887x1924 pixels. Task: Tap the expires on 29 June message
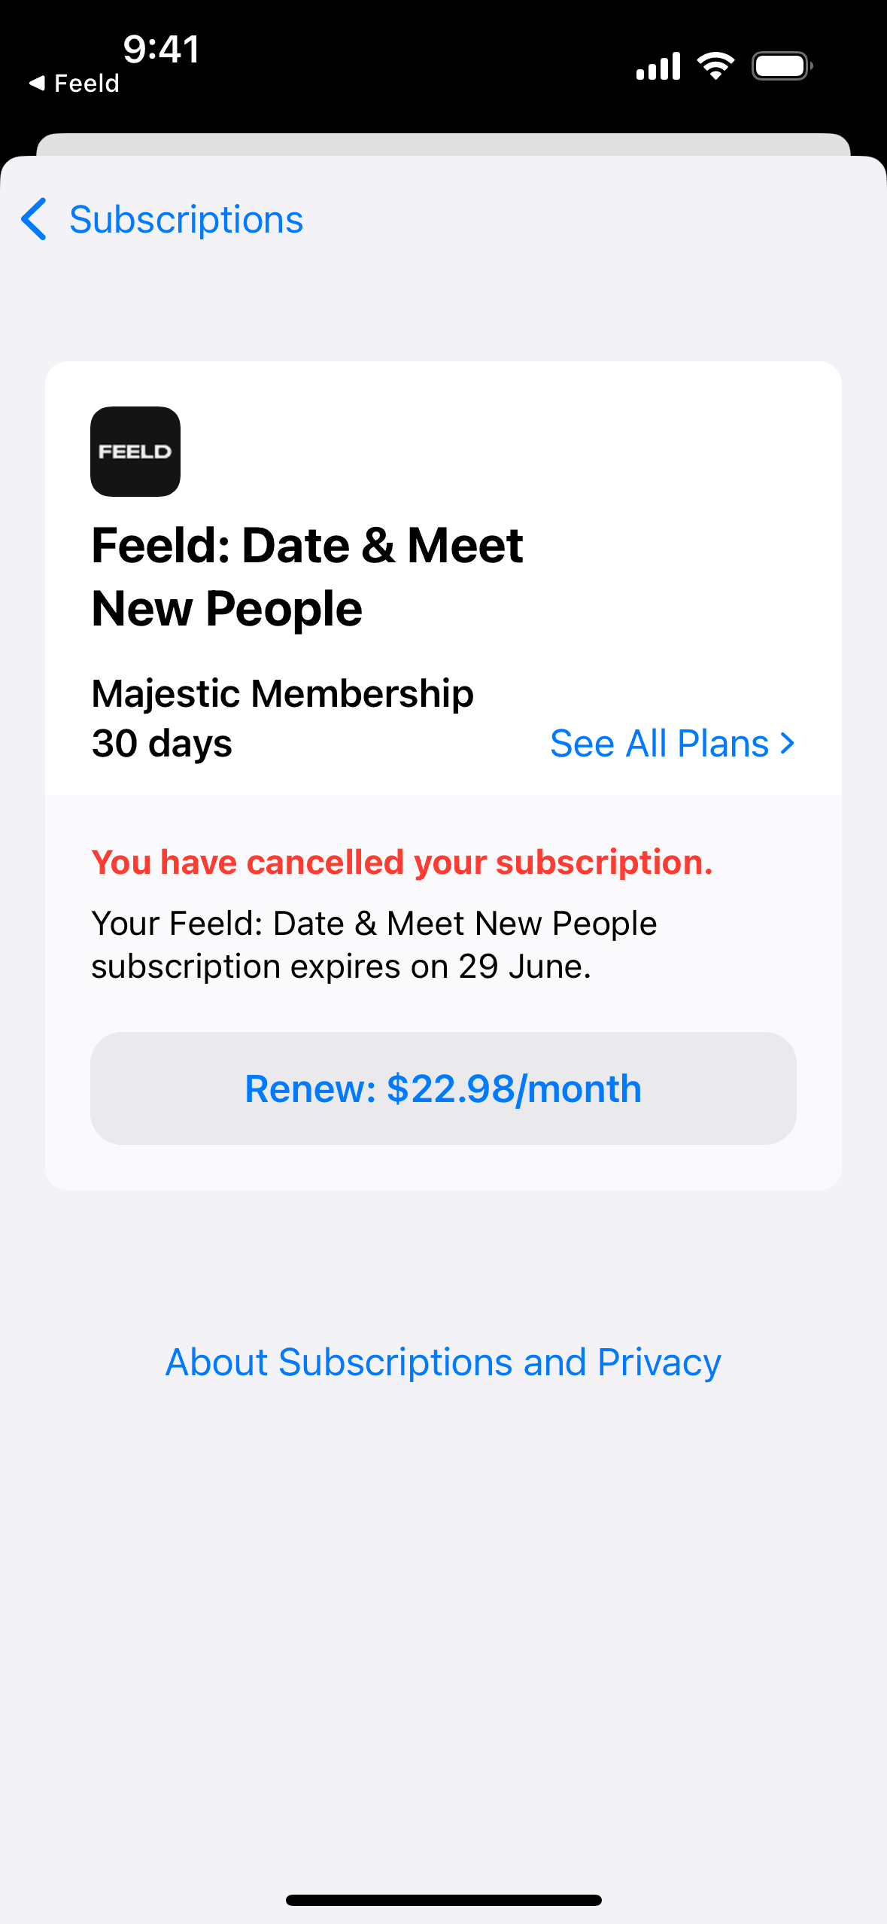[374, 945]
